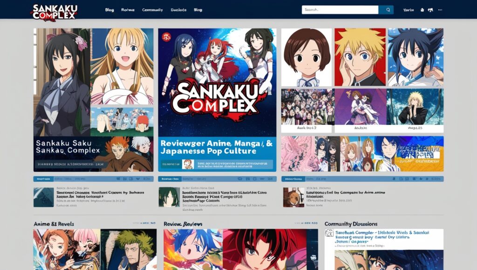The width and height of the screenshot is (477, 270).
Task: Open the blue Community Discussions post title link
Action: (x=382, y=237)
